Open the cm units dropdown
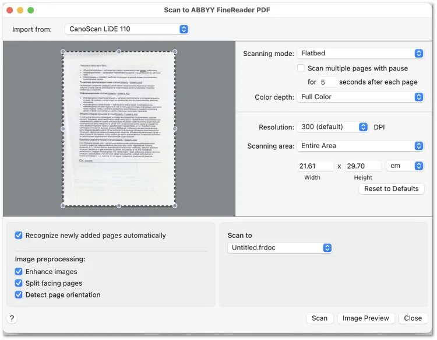The image size is (437, 340). coord(405,166)
